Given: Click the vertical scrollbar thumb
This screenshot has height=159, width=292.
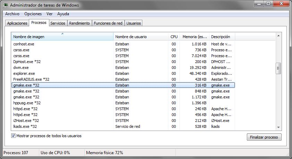Looking at the screenshot, I should 278,68.
